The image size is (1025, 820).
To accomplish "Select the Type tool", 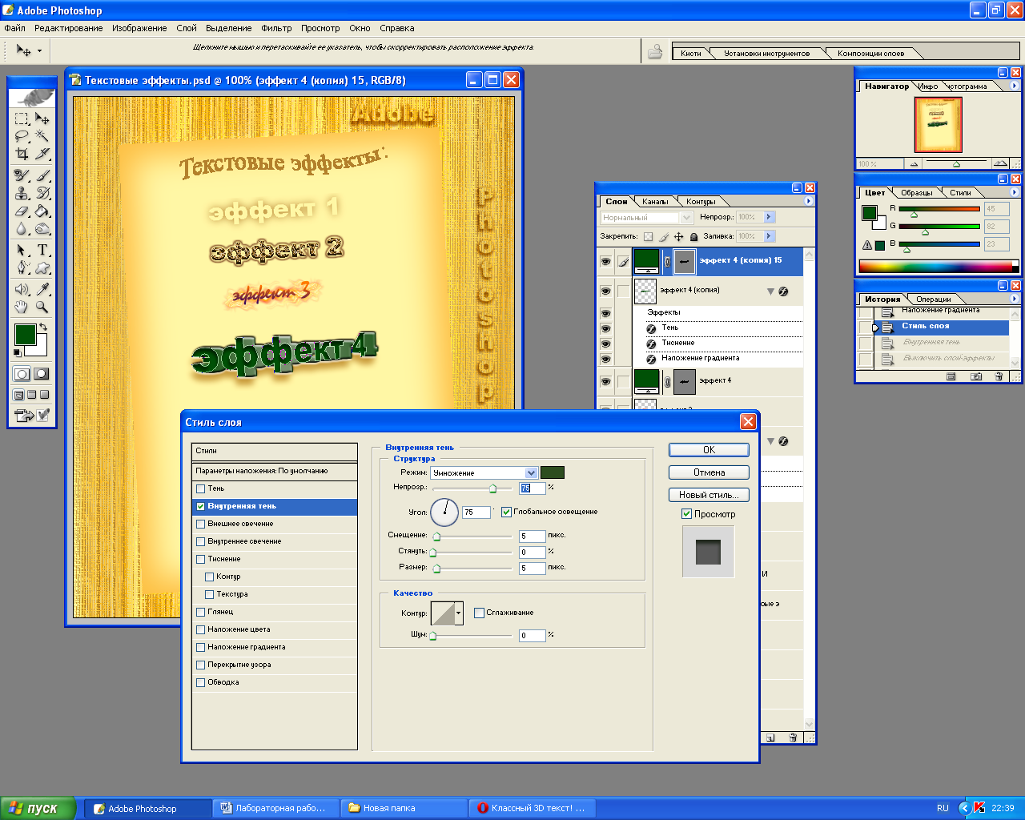I will [42, 250].
